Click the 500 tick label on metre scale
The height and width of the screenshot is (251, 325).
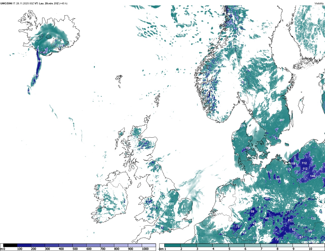point(75,249)
